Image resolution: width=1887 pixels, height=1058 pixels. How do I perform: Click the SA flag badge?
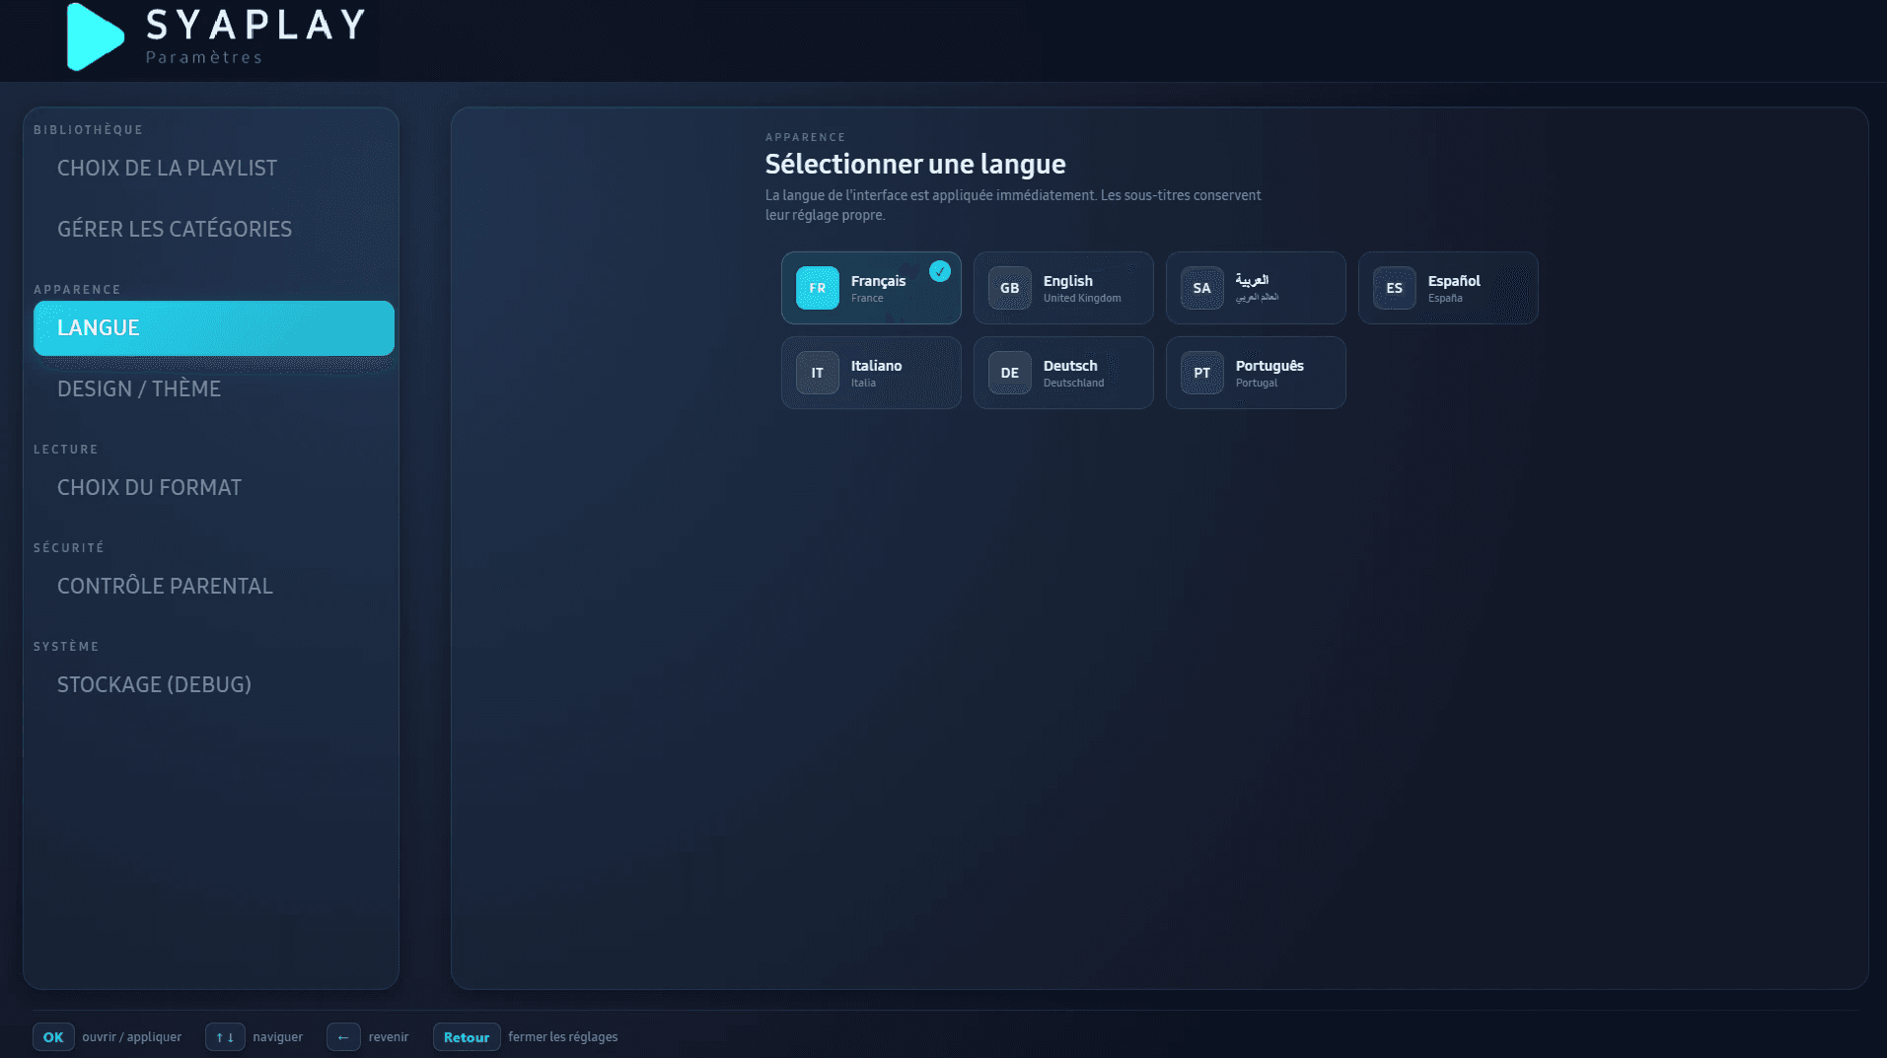(x=1202, y=288)
